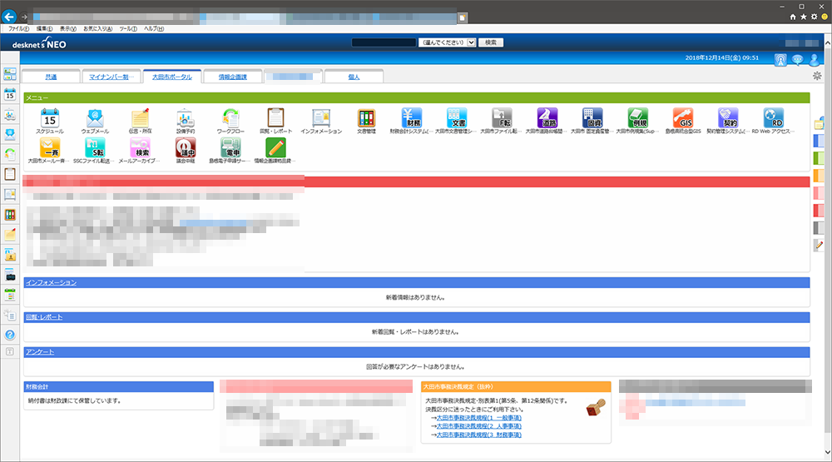
Task: Click the header search text field
Action: point(384,42)
